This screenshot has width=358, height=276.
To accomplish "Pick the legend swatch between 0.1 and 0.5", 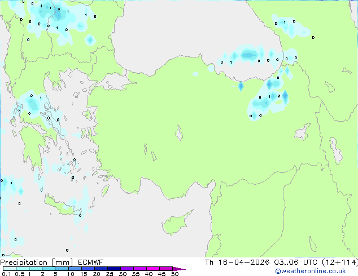I will click(x=10, y=269).
